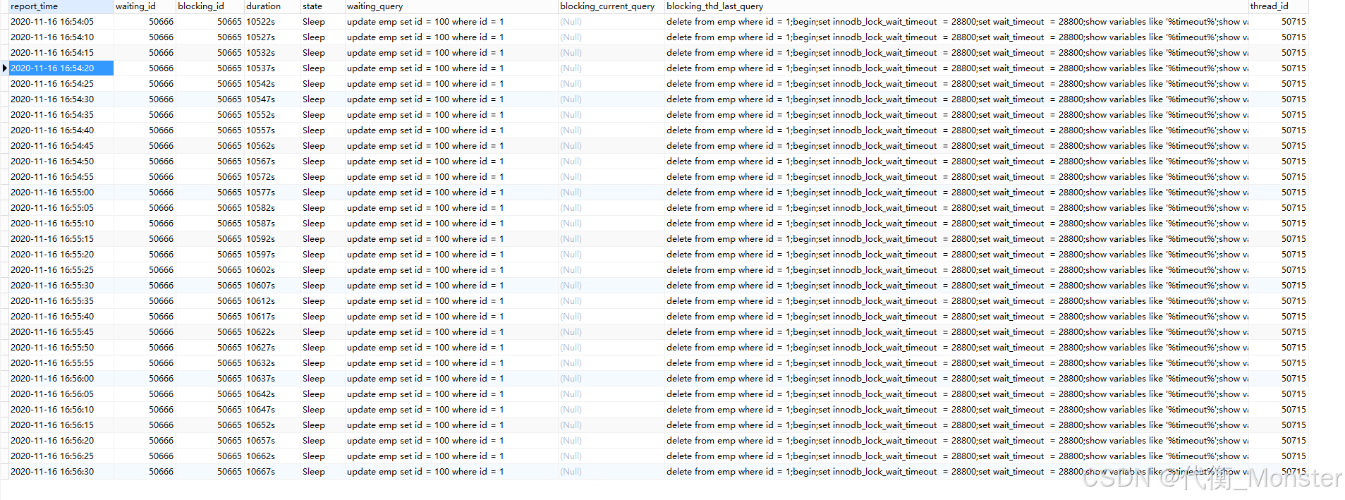1345x500 pixels.
Task: Select duration cell 10652s
Action: click(x=272, y=425)
